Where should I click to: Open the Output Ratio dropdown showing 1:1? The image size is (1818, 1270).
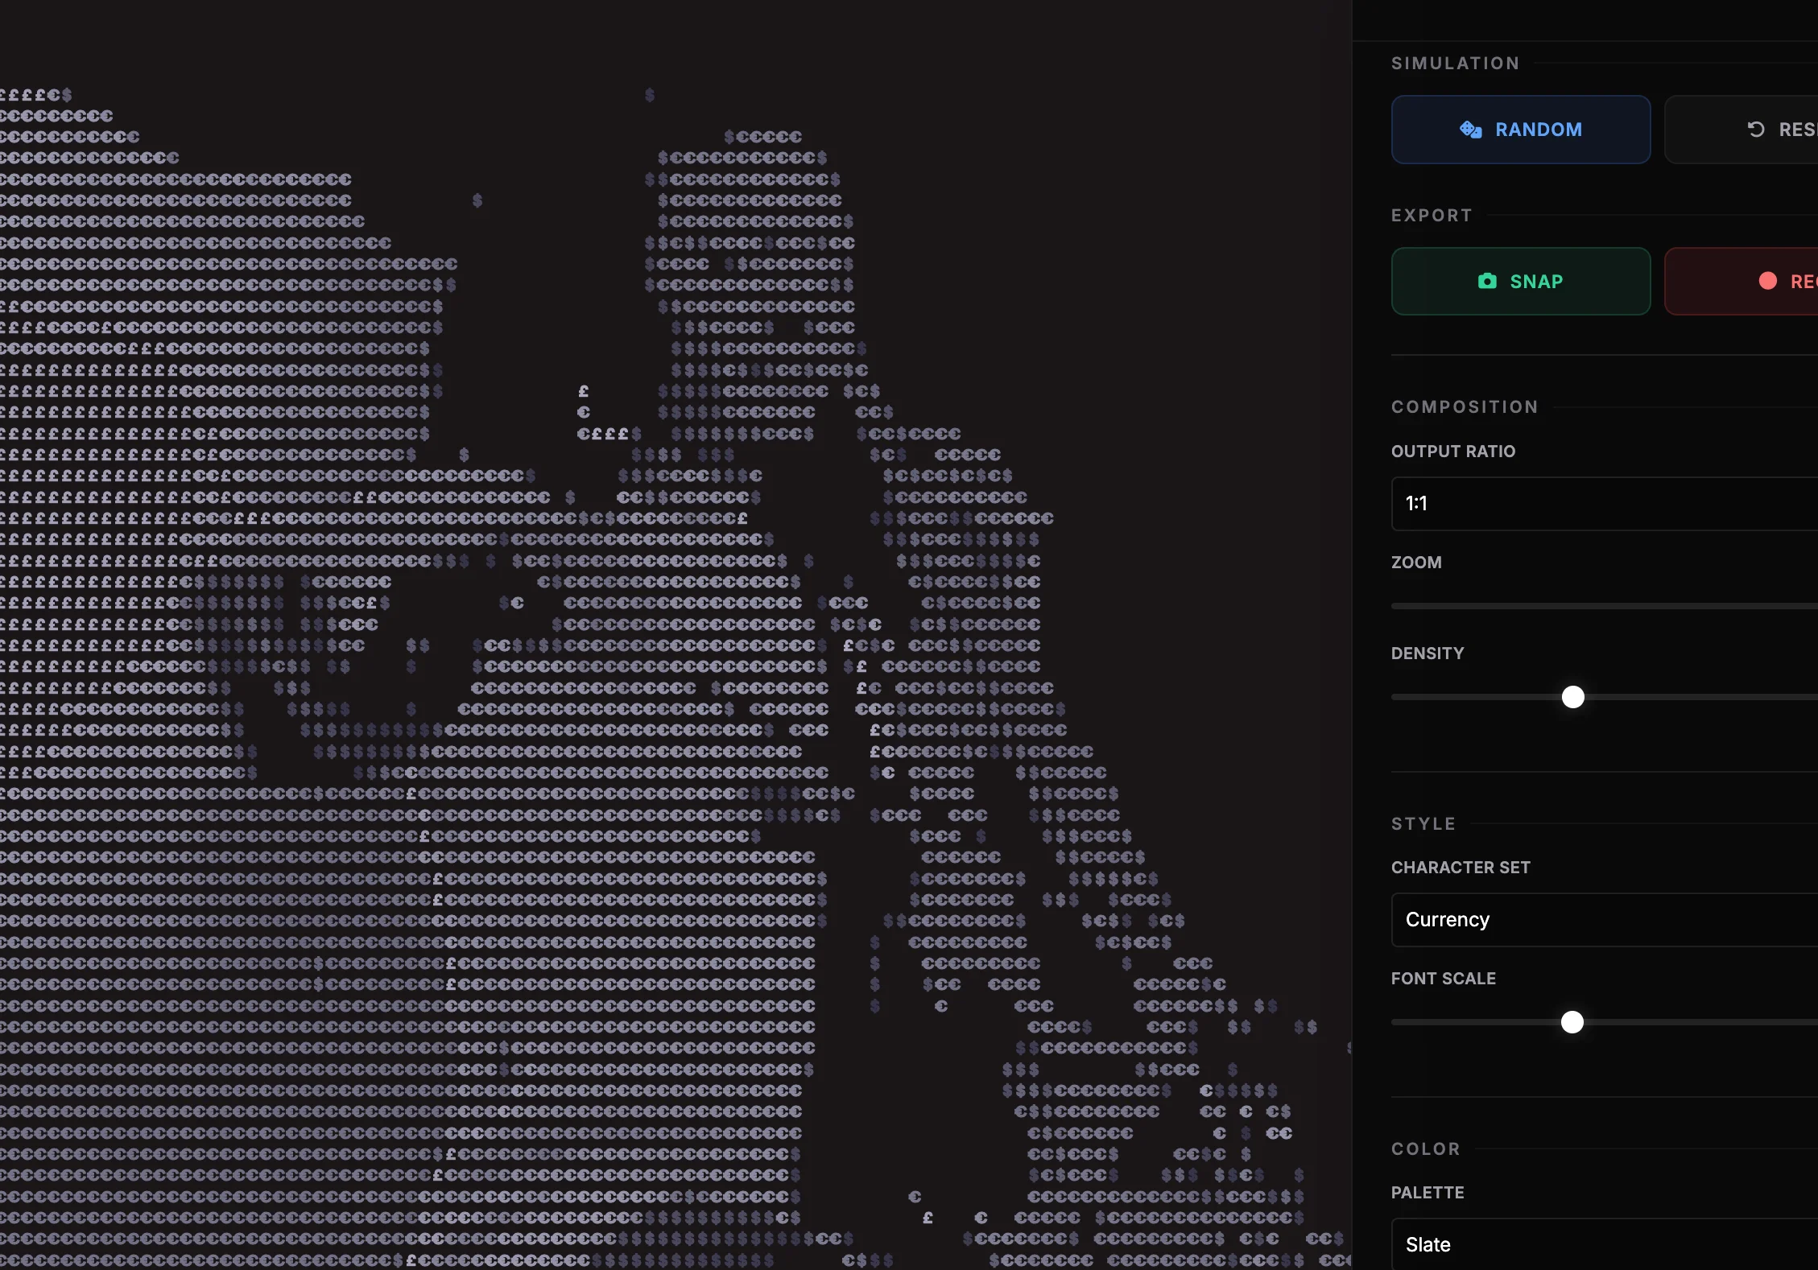tap(1602, 503)
